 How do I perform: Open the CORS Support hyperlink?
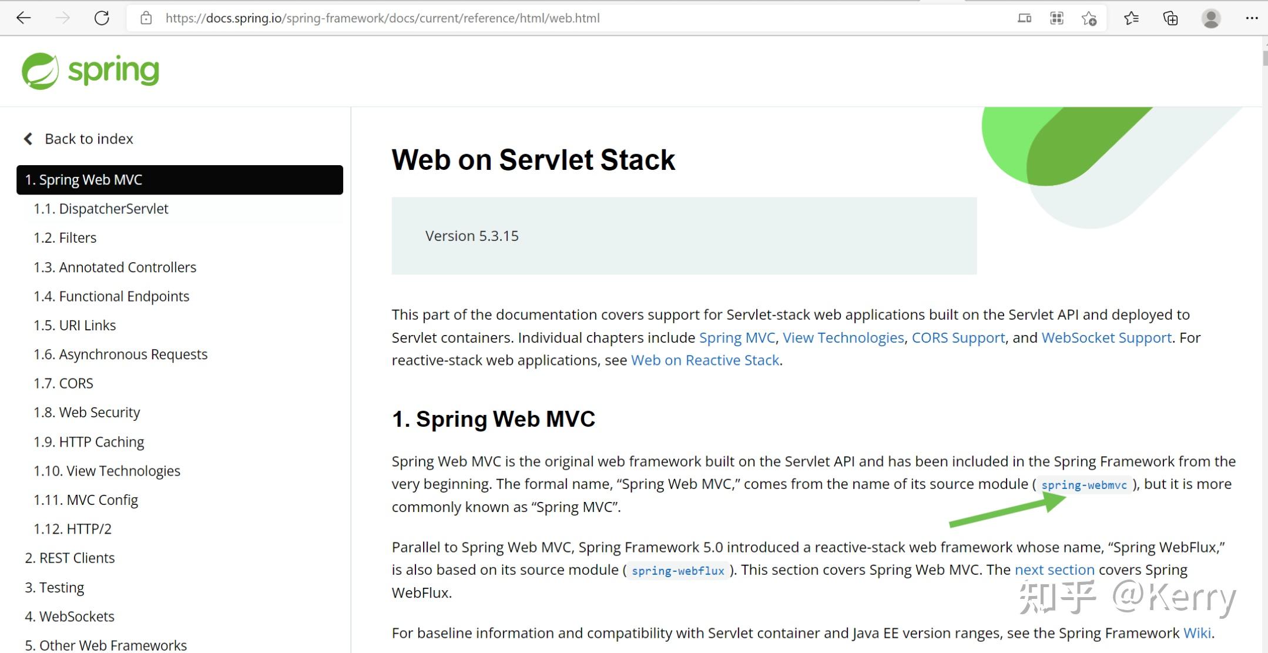point(958,337)
